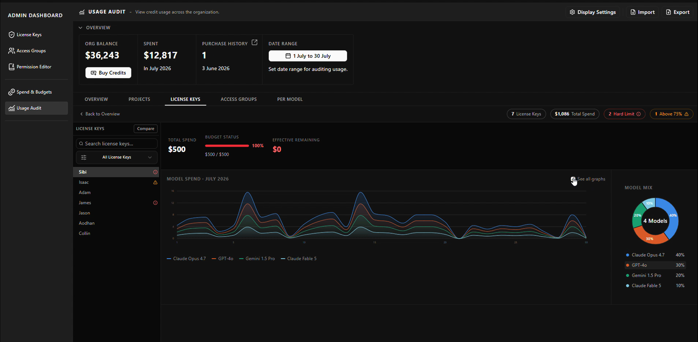
Task: Toggle Gemini 1.5 Pro chart legend
Action: [x=257, y=259]
